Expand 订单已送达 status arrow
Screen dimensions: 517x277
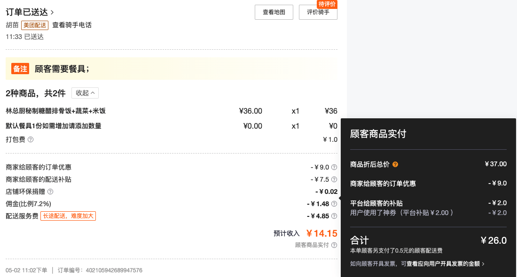click(x=52, y=13)
